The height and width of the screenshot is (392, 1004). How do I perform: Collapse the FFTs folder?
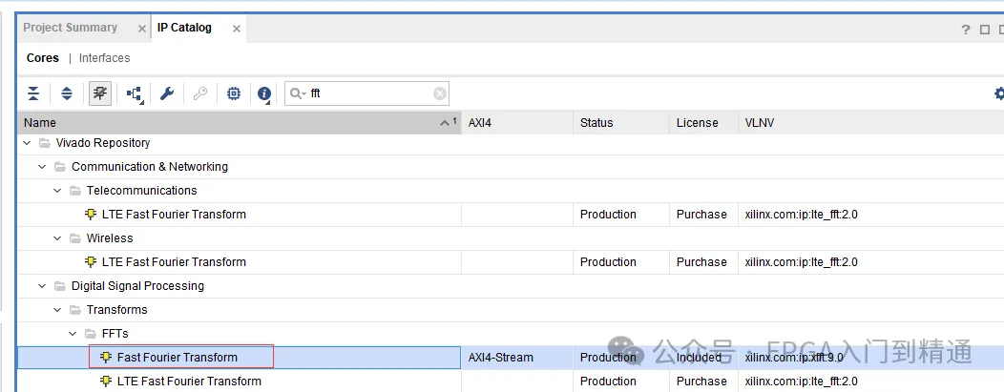pyautogui.click(x=73, y=334)
